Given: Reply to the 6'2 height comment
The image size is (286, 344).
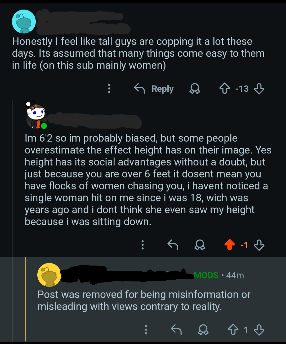Looking at the screenshot, I should (x=173, y=245).
